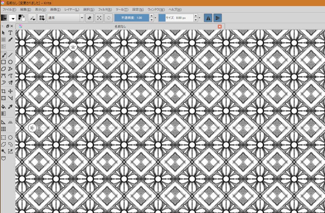Toggle vertical mirror mode

coord(218,18)
